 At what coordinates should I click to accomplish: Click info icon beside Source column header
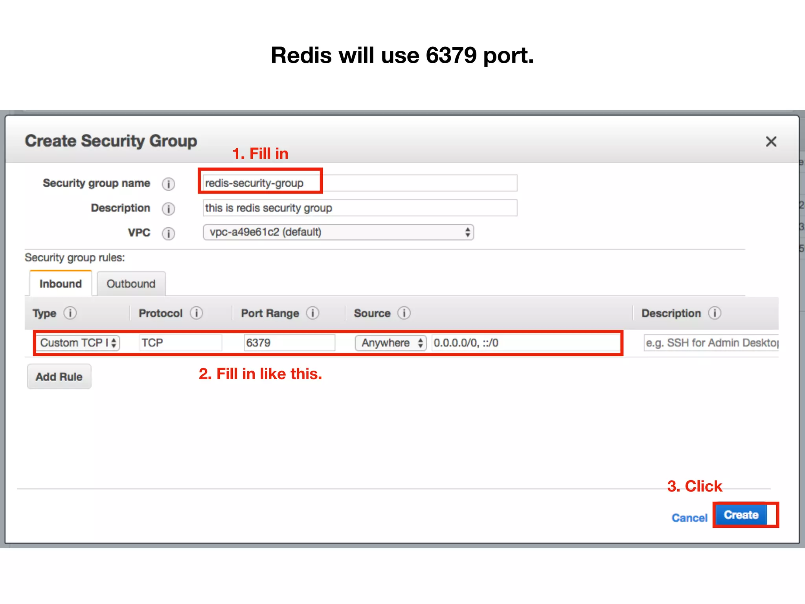coord(404,313)
